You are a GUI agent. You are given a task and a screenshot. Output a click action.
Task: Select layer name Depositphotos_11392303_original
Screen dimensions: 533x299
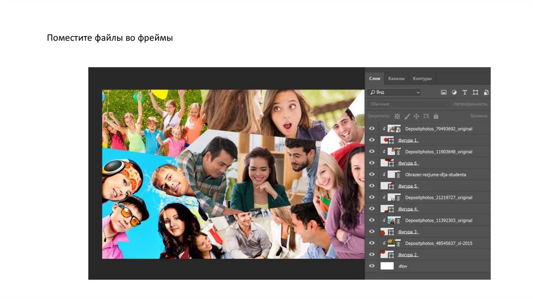[x=438, y=220]
